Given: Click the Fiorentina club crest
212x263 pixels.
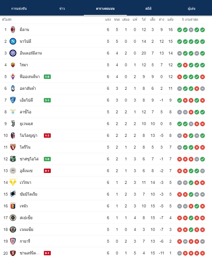Looking at the screenshot, I should (13, 77).
